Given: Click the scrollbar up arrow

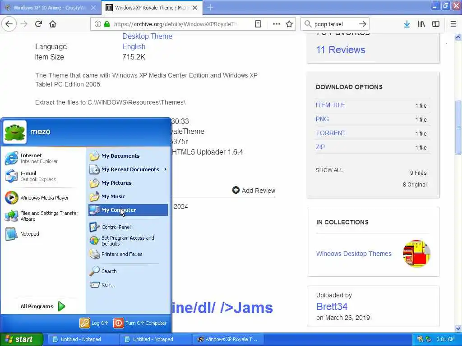Looking at the screenshot, I should [458, 37].
